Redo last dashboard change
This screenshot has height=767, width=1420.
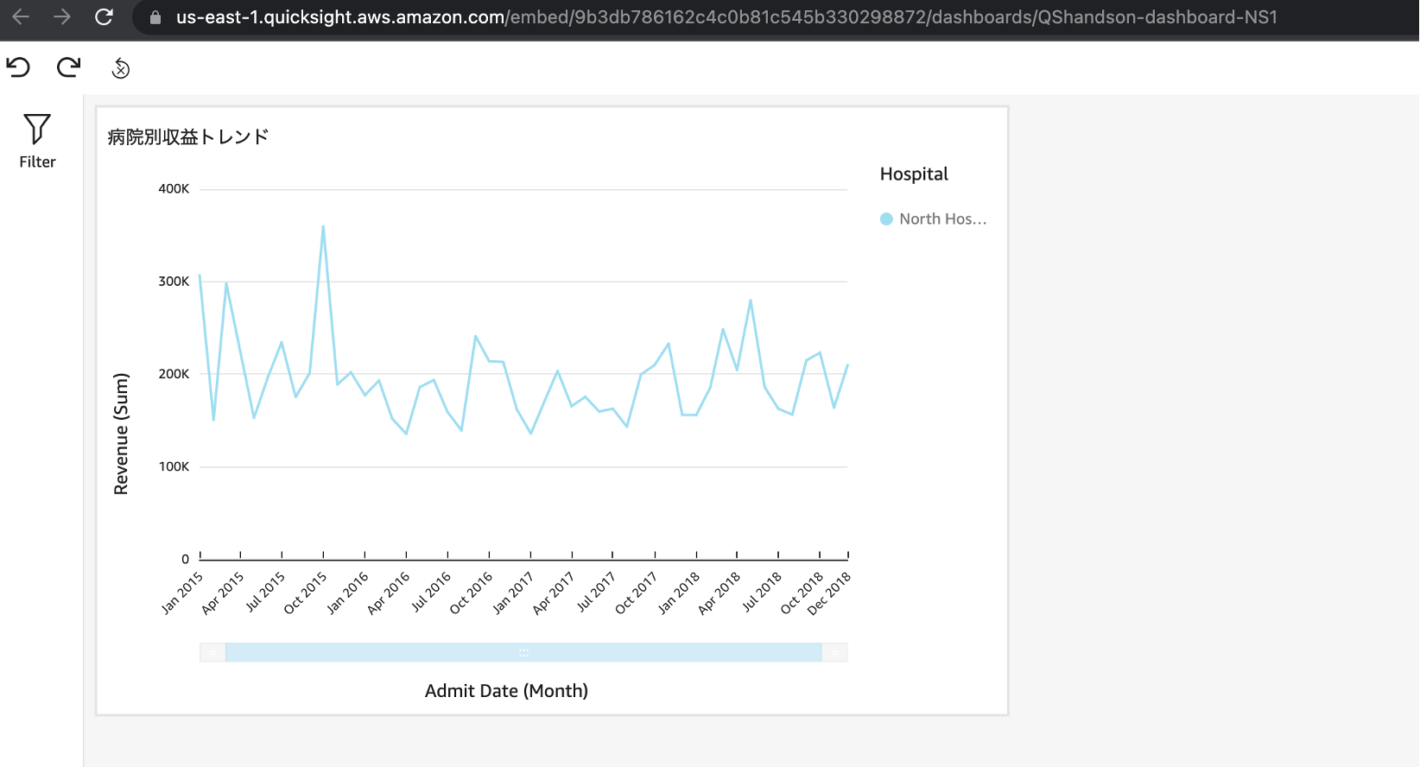pos(69,67)
